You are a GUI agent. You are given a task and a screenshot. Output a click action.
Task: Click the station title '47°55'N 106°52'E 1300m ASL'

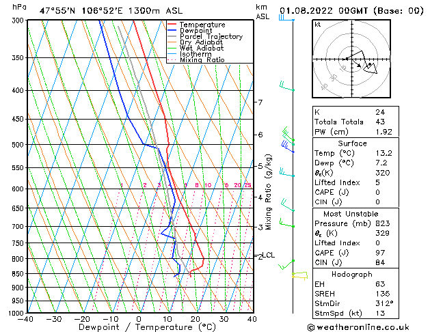point(111,11)
